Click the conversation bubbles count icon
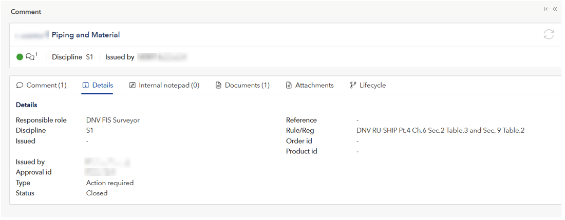 pyautogui.click(x=31, y=57)
